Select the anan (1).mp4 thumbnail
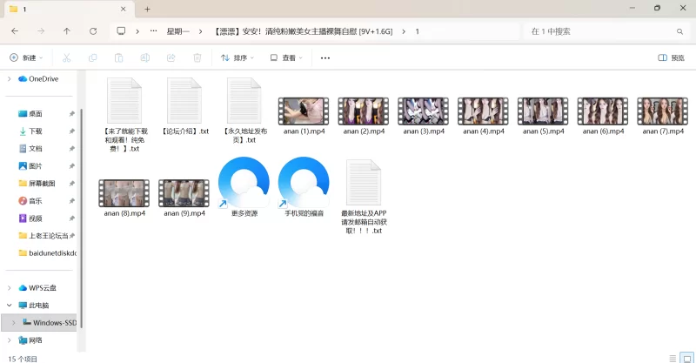 point(304,111)
